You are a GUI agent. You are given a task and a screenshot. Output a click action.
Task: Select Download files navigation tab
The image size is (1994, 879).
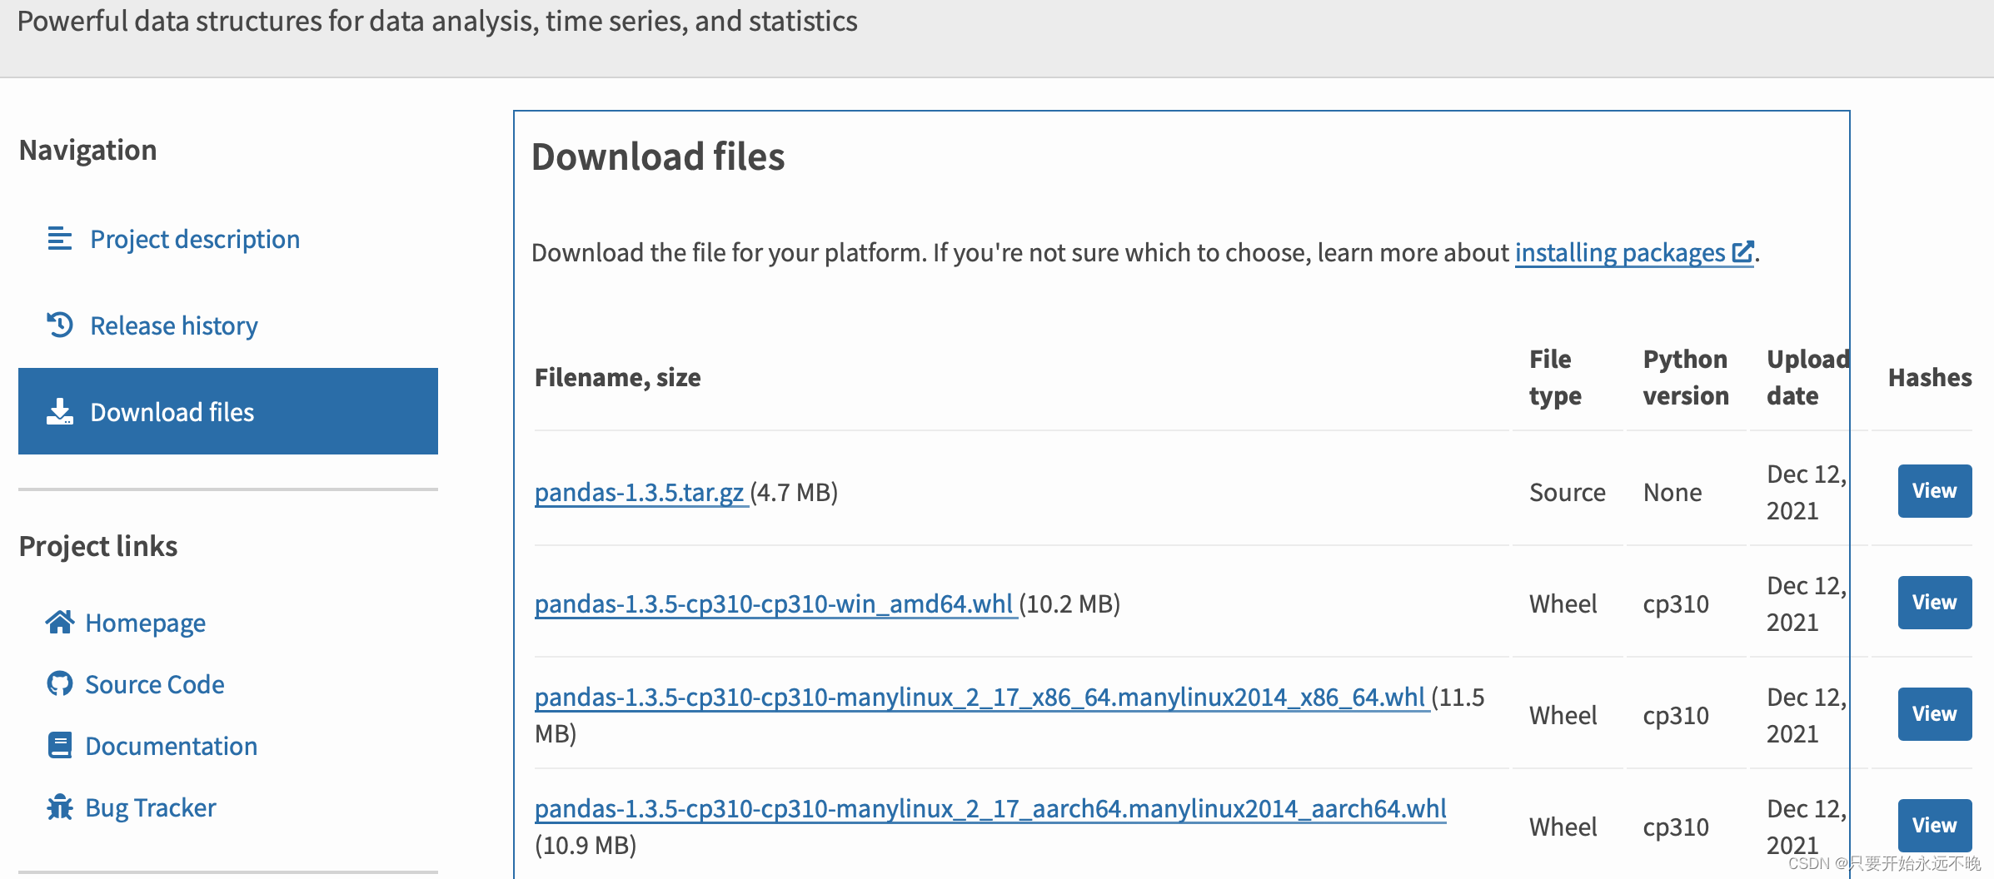(x=228, y=411)
